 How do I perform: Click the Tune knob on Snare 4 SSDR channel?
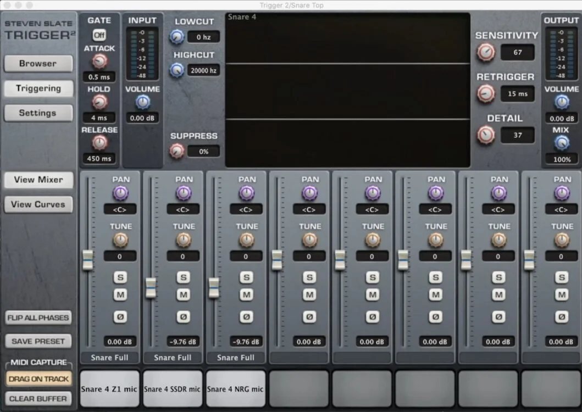coord(184,240)
